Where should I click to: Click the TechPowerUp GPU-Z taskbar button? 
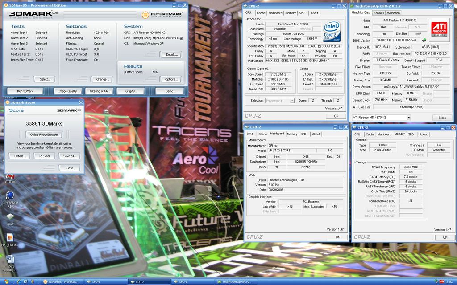237,281
